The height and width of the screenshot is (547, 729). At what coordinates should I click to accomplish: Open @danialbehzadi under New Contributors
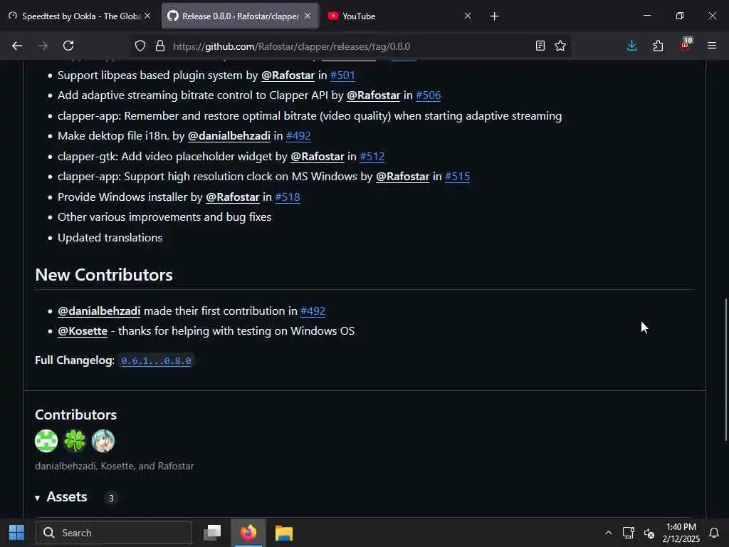(x=98, y=311)
